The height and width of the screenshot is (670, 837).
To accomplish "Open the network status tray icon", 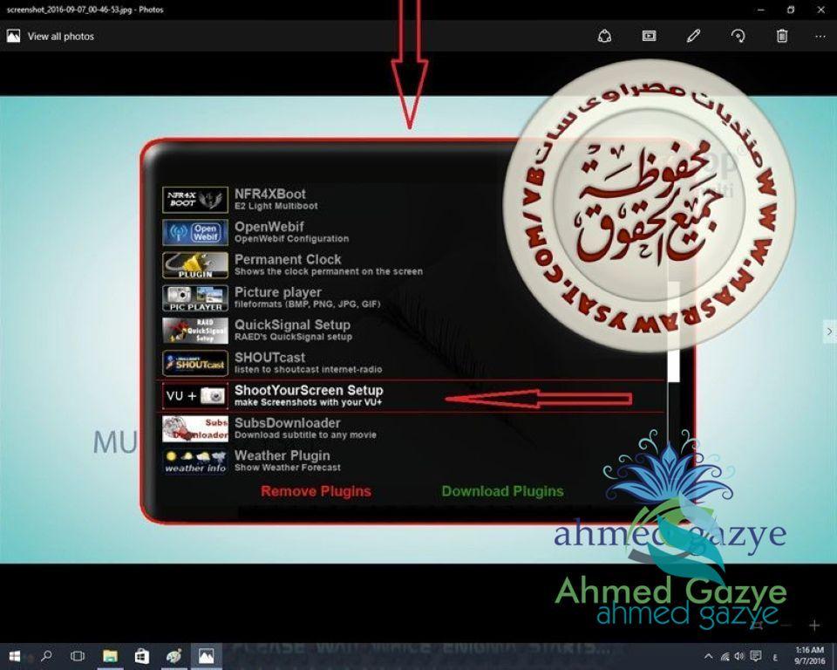I will 725,657.
